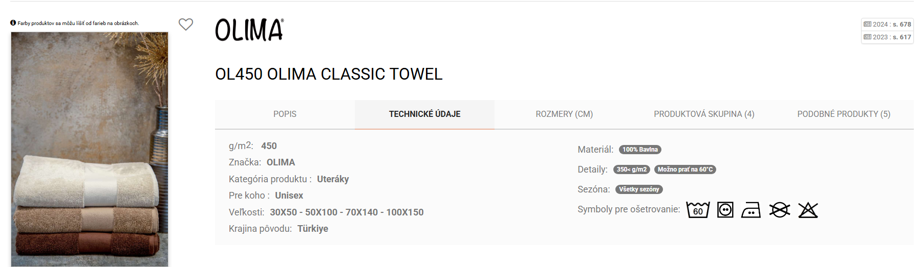921x267 pixels.
Task: Click the OLIMA brand logo
Action: [x=249, y=30]
